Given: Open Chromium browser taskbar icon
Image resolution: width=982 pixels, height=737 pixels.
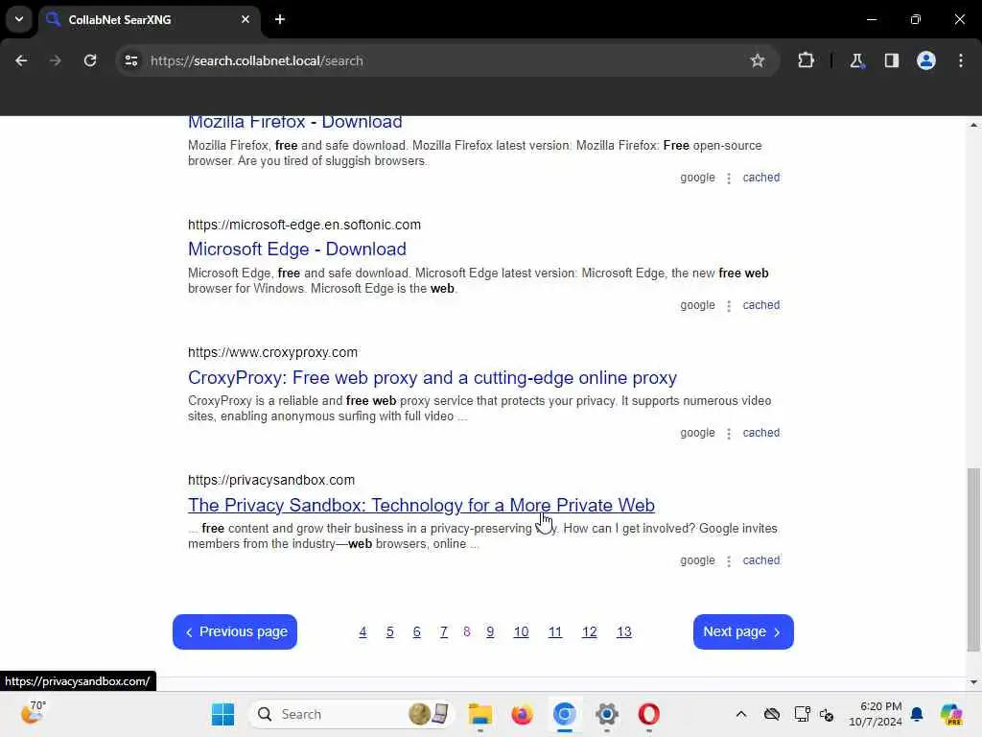Looking at the screenshot, I should pyautogui.click(x=564, y=714).
